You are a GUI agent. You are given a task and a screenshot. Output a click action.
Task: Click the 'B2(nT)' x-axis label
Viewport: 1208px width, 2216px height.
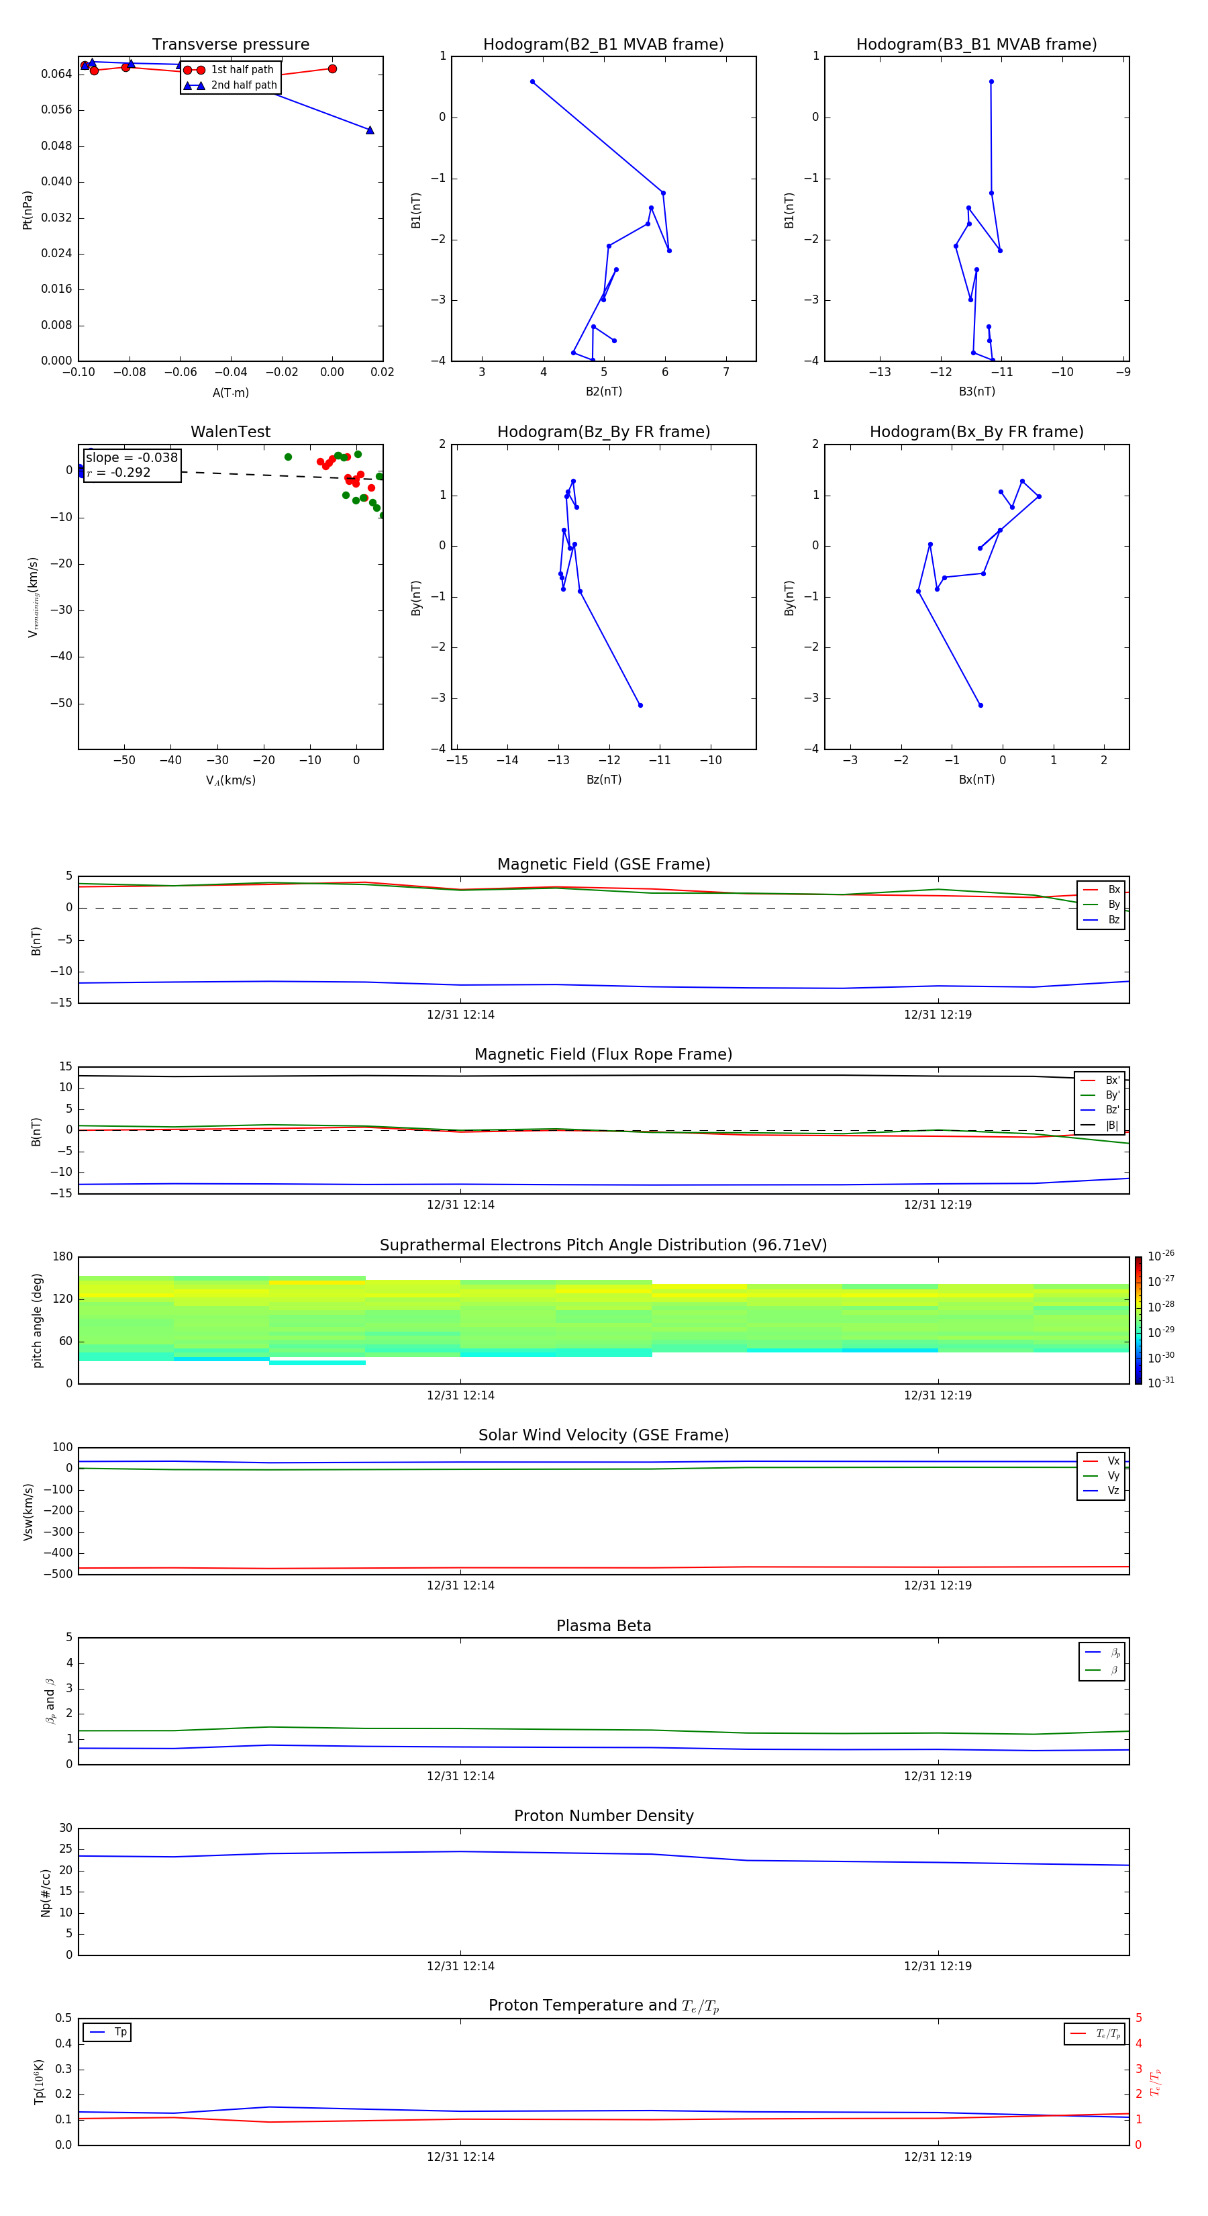tap(603, 391)
